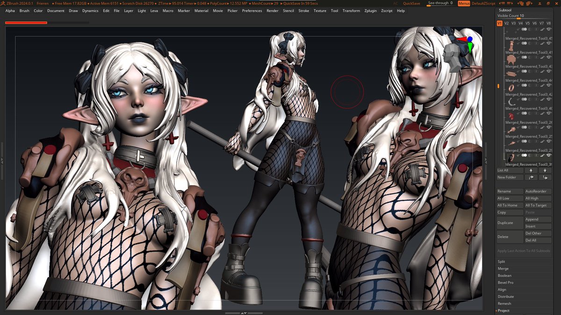Click the Select Down arrow button
Image resolution: width=561 pixels, height=315 pixels.
pyautogui.click(x=545, y=170)
